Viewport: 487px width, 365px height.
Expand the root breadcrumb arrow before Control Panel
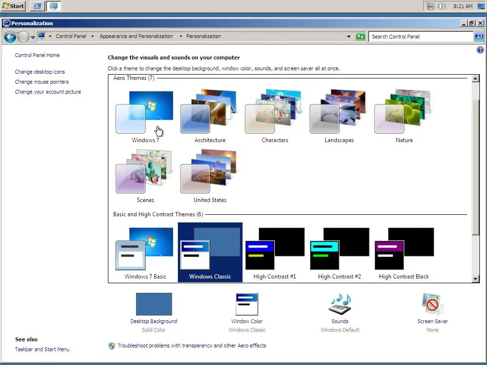pos(50,36)
